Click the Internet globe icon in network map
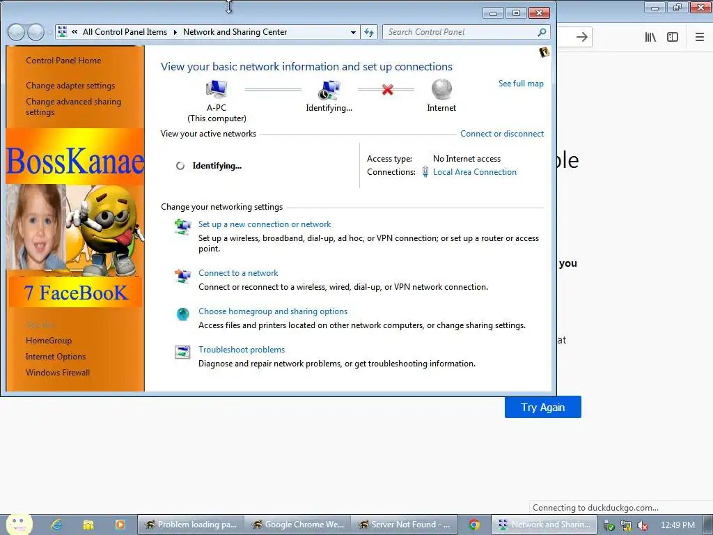Image resolution: width=713 pixels, height=535 pixels. pos(441,89)
